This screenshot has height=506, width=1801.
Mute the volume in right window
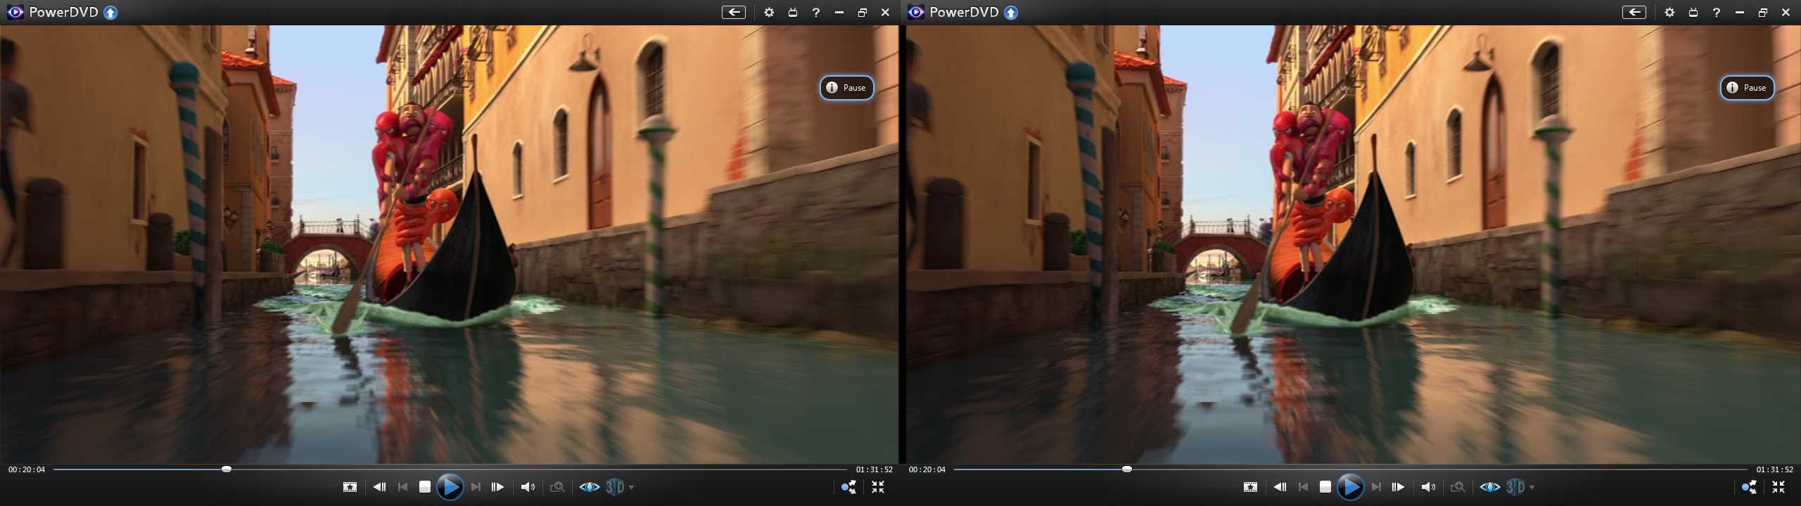coord(1428,487)
